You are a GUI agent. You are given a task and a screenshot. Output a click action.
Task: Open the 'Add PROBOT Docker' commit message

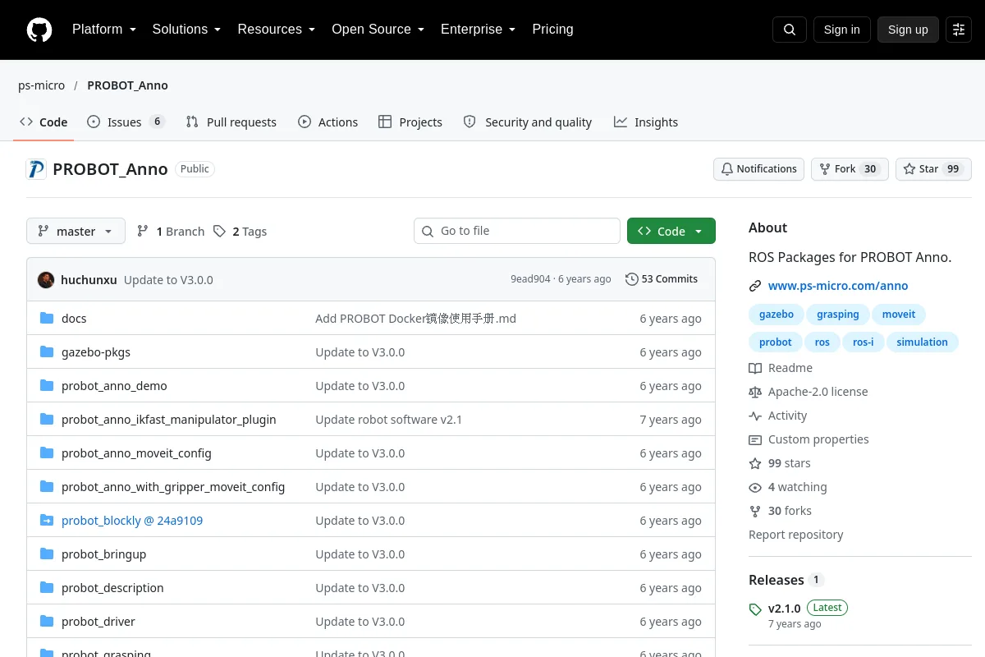click(416, 318)
